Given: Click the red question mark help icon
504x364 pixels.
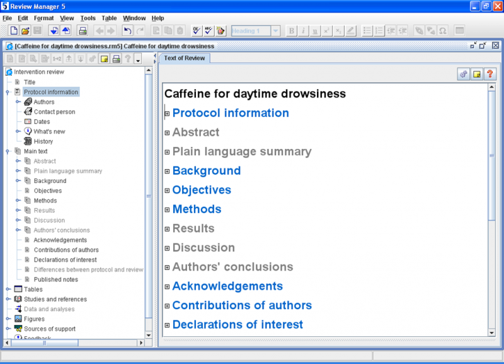Looking at the screenshot, I should coord(489,74).
